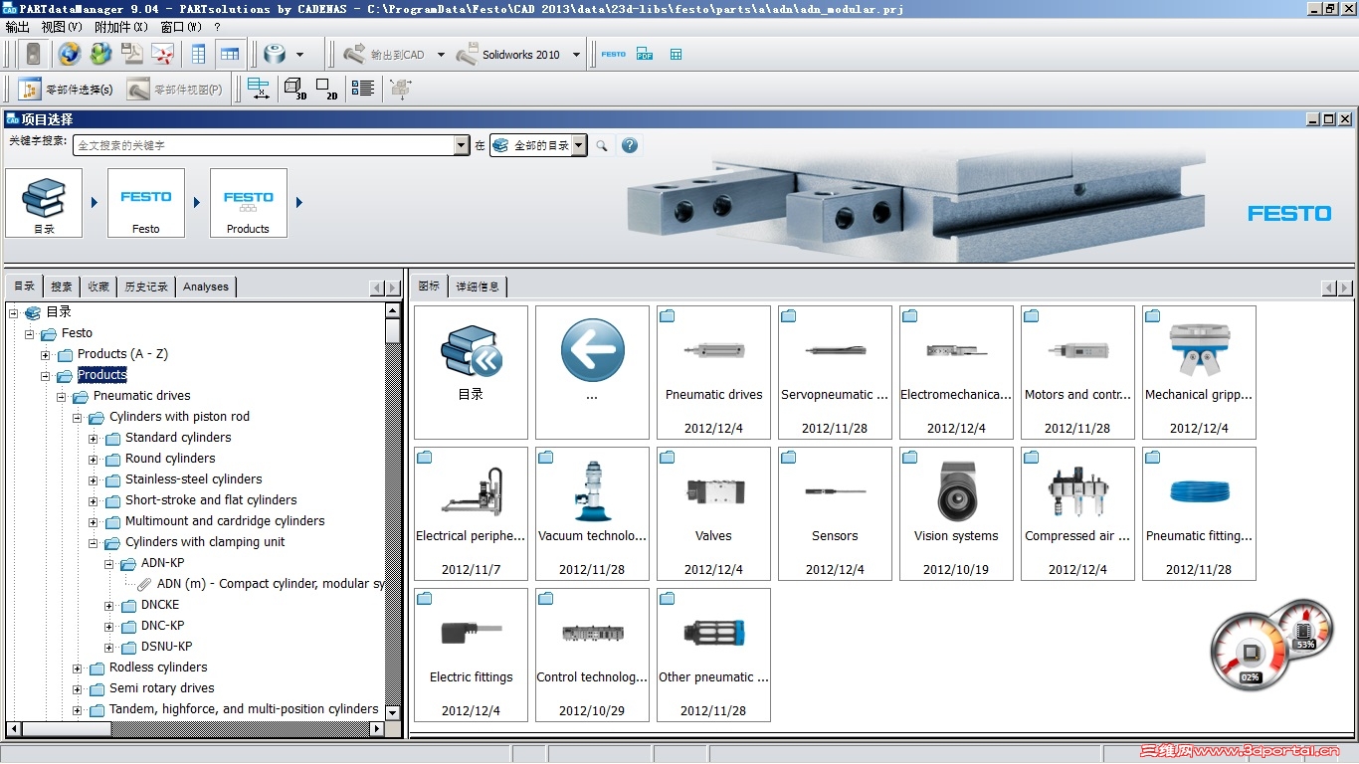Click the magnifier search icon

coord(602,145)
